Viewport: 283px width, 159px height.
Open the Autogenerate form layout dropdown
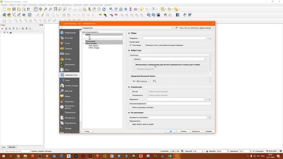click(128, 28)
